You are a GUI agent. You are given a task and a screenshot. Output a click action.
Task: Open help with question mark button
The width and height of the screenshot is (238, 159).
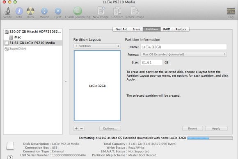[x=10, y=157]
